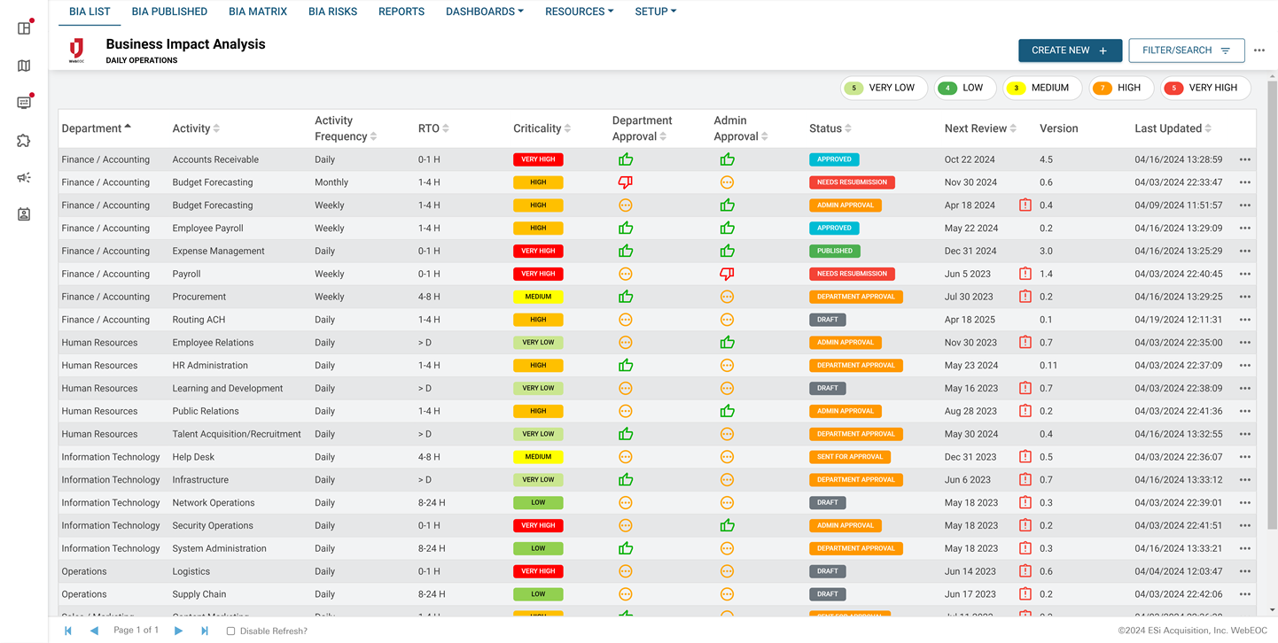The width and height of the screenshot is (1278, 643).
Task: Click the contact badge icon in sidebar
Action: coord(24,214)
